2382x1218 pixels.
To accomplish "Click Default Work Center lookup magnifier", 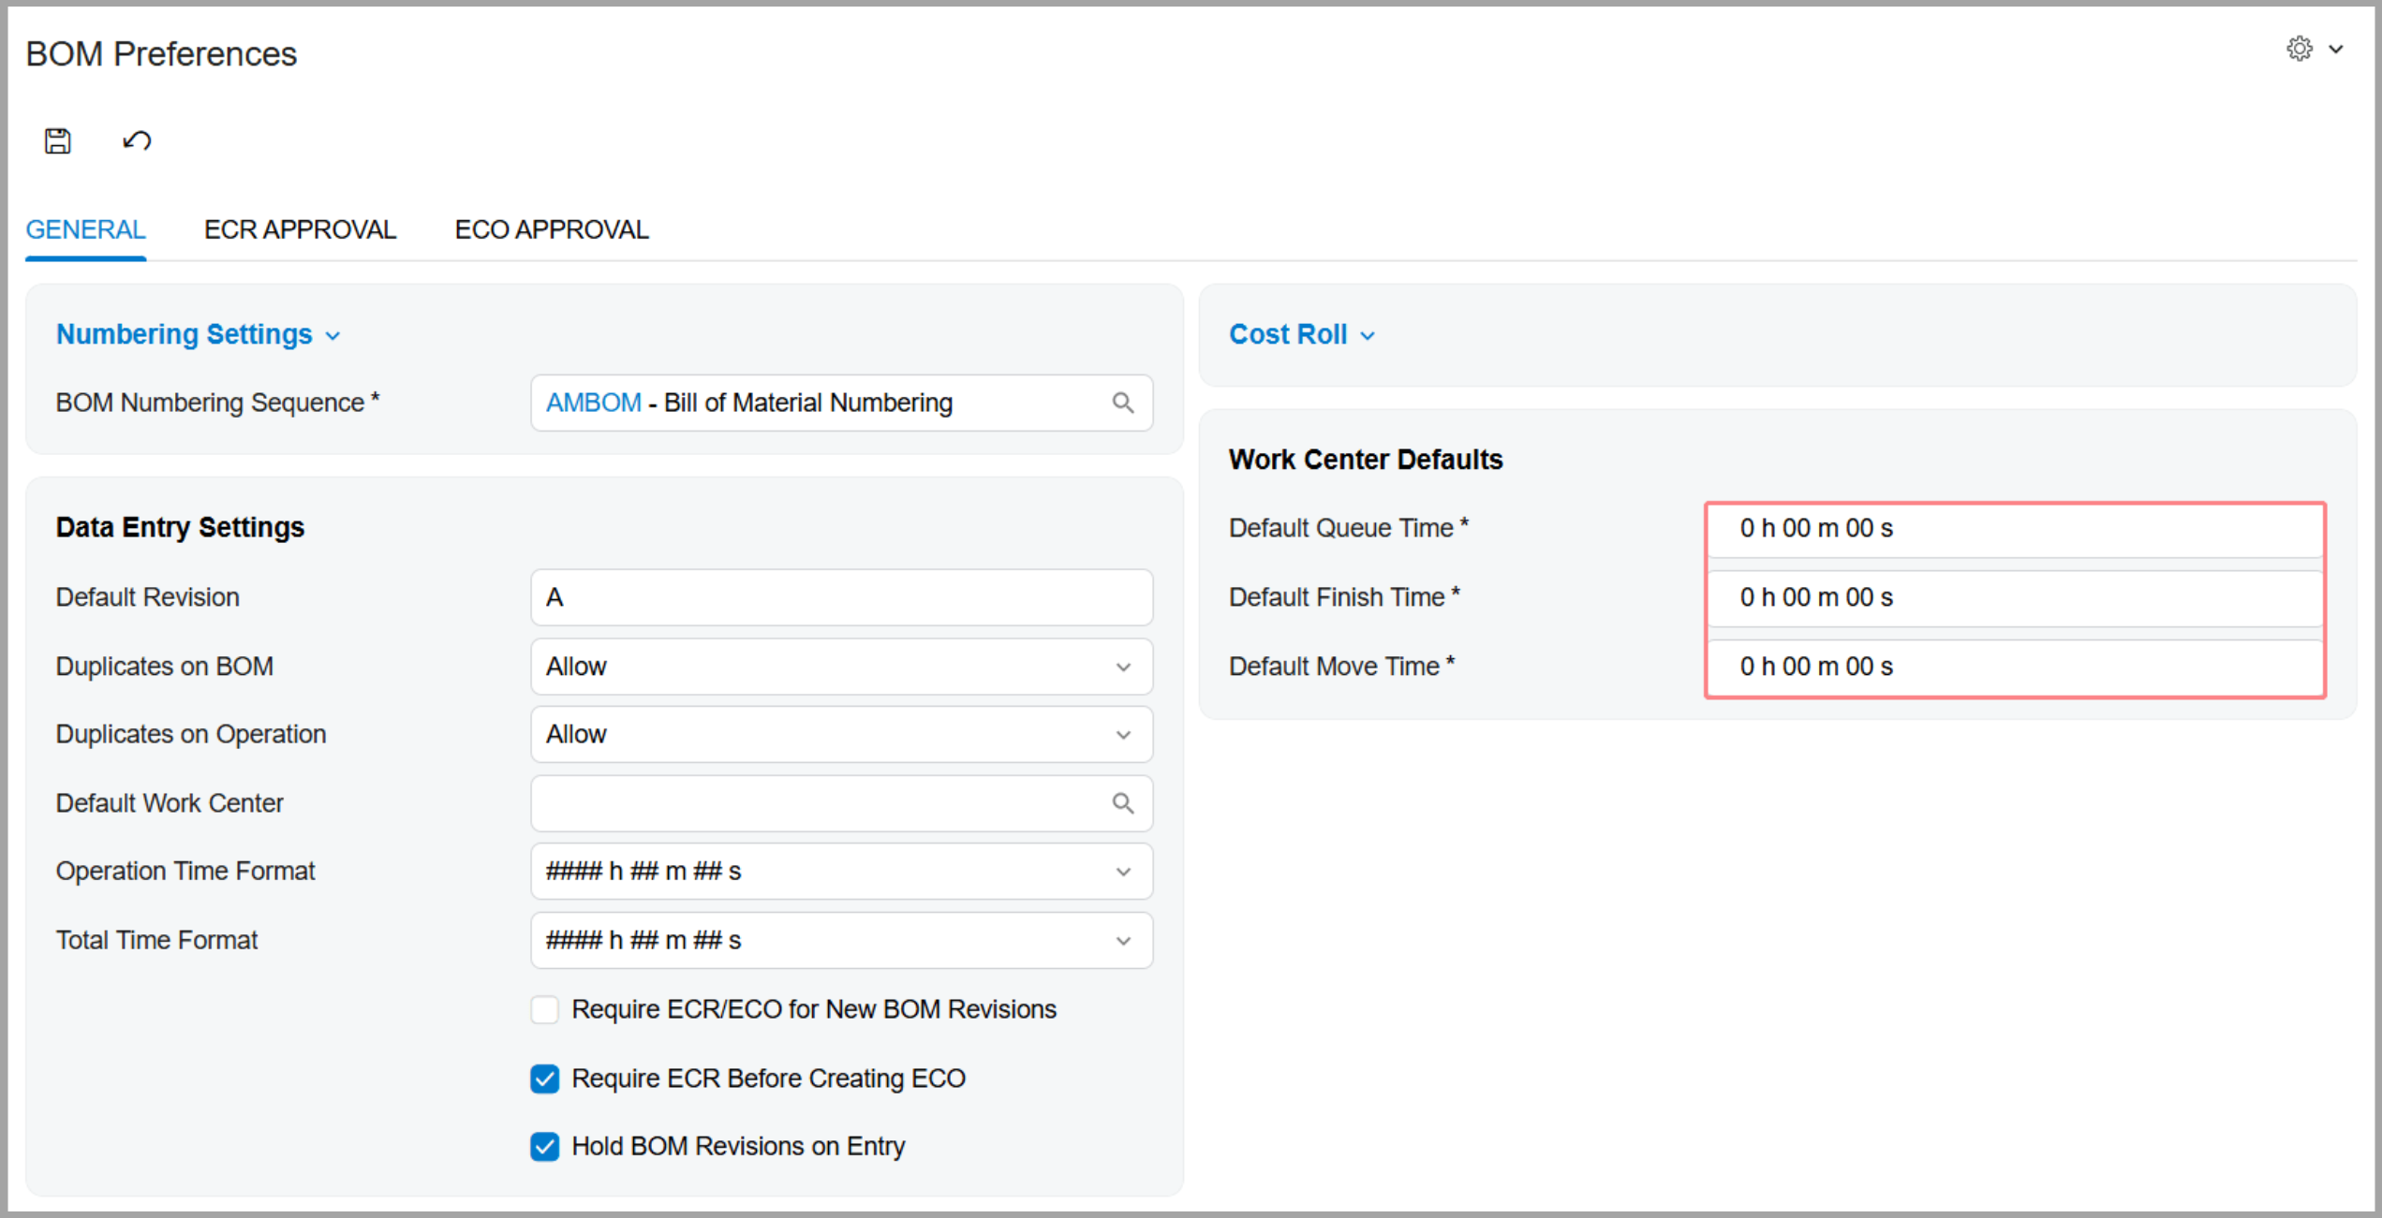I will pyautogui.click(x=1123, y=803).
